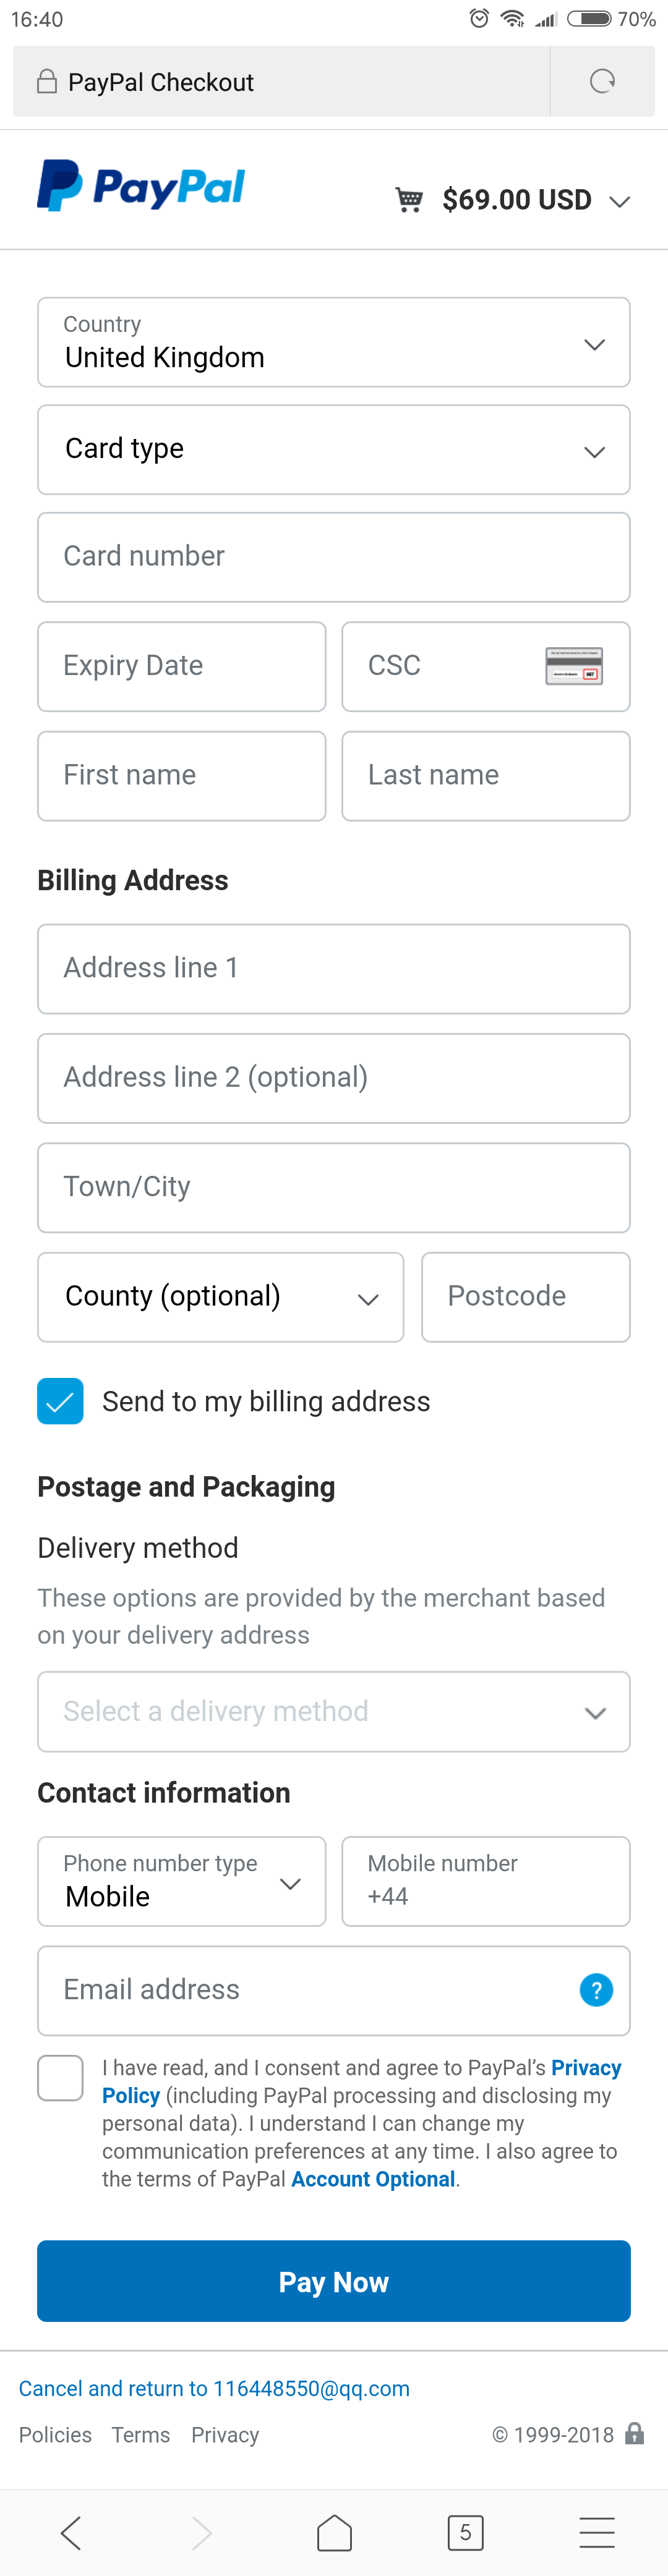Open Select a delivery method dropdown
Image resolution: width=668 pixels, height=2576 pixels.
pos(334,1712)
